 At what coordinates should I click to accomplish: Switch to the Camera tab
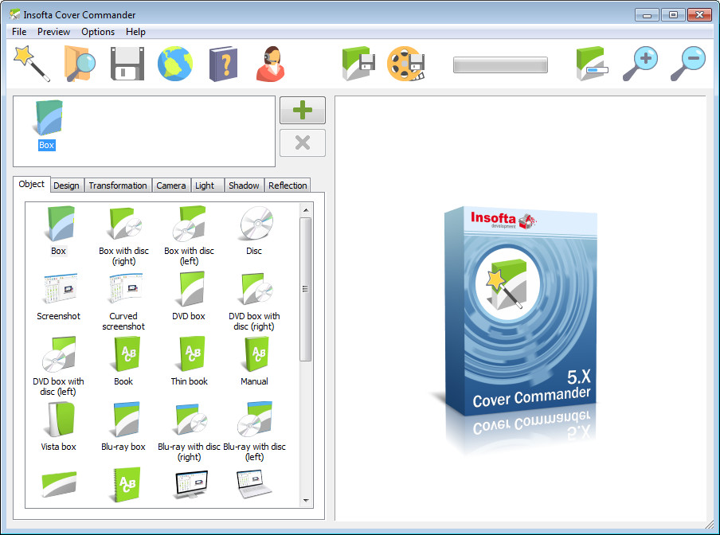pyautogui.click(x=170, y=185)
